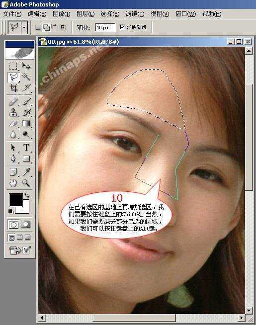Select the Eyedropper tool
Screen dimensions: 256x325
tap(26, 172)
